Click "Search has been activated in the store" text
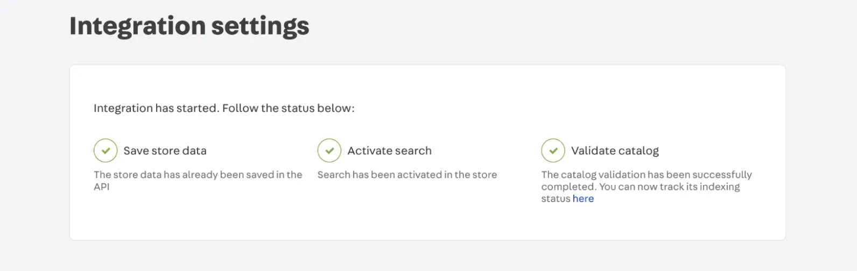 coord(407,175)
